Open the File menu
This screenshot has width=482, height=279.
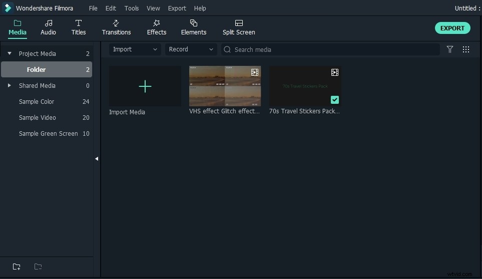click(x=93, y=8)
